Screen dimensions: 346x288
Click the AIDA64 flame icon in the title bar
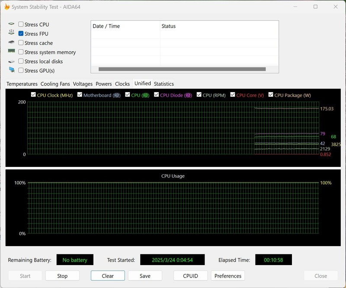[x=6, y=6]
